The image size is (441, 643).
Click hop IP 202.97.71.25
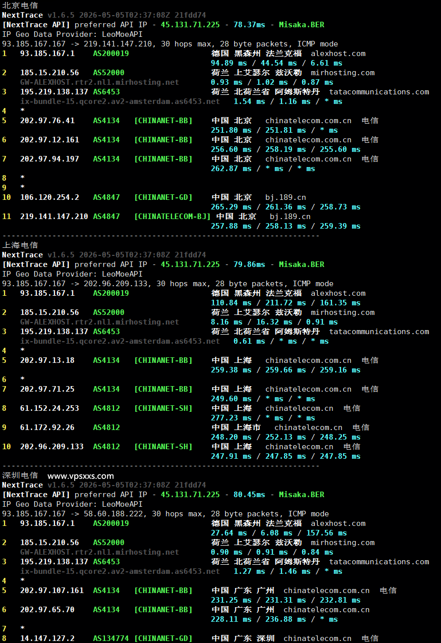[47, 389]
